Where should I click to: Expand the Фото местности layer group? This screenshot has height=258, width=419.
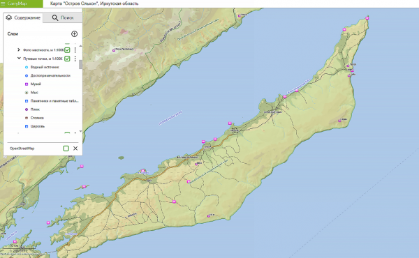coord(19,50)
